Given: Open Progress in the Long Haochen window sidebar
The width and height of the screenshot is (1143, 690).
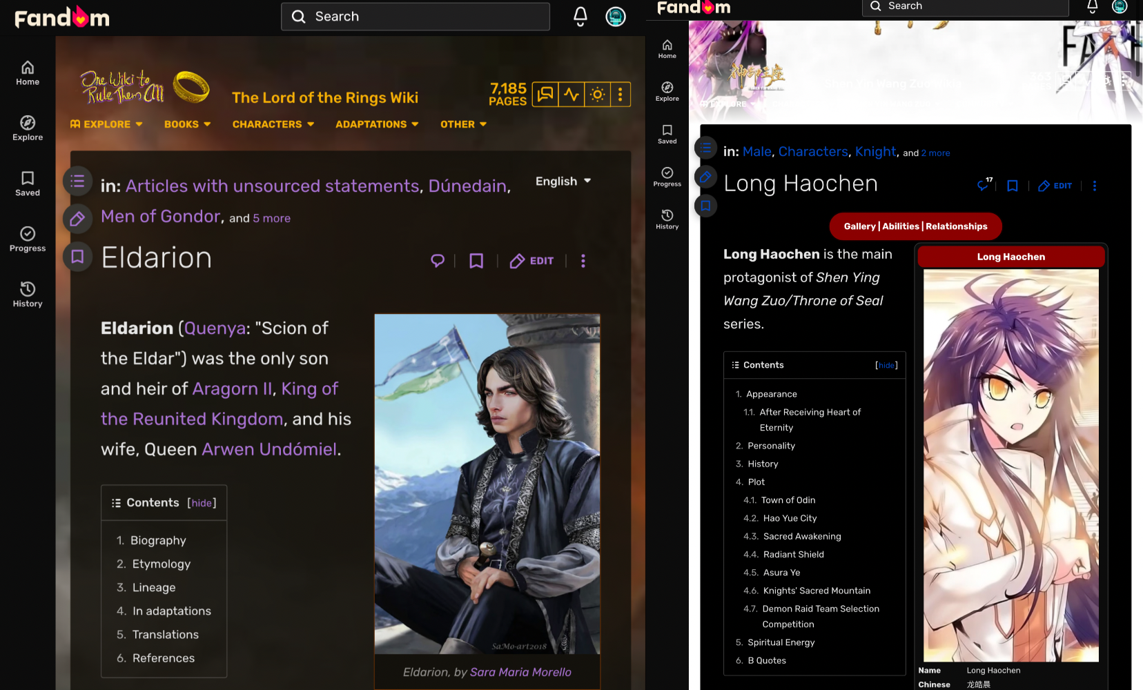Looking at the screenshot, I should [667, 177].
